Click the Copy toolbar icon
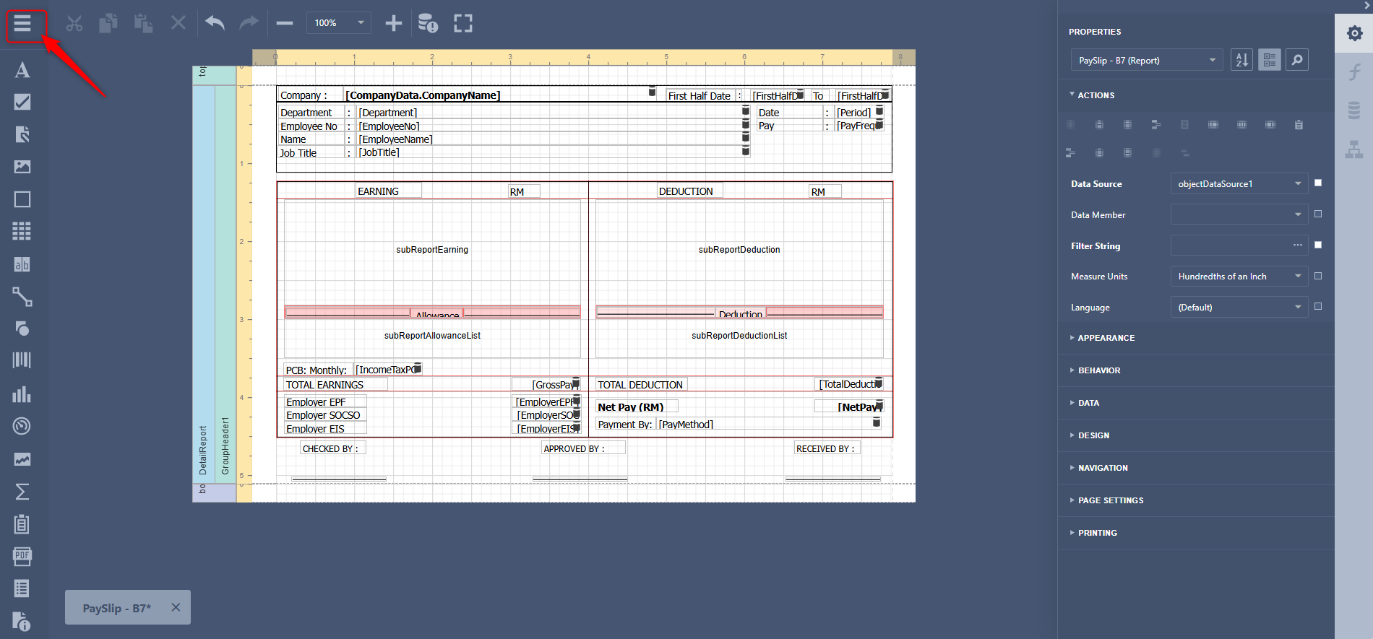The width and height of the screenshot is (1373, 639). 108,23
